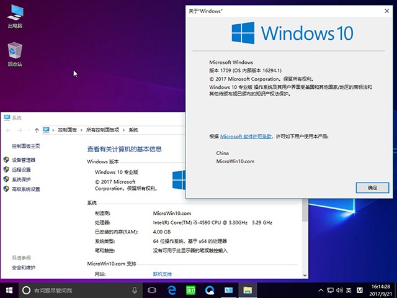Click the back arrow in System window
This screenshot has height=298, width=397.
coord(8,130)
